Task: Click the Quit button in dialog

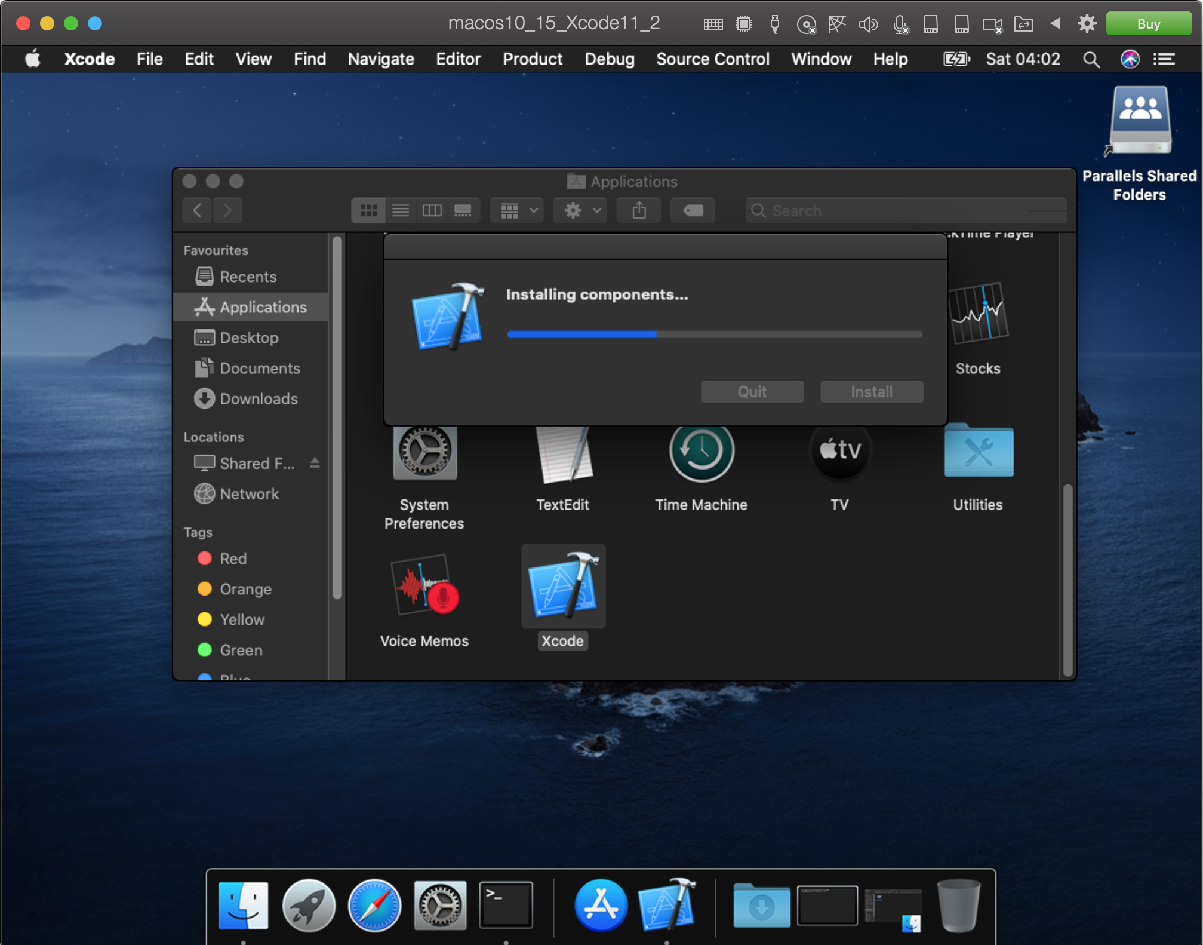Action: click(752, 392)
